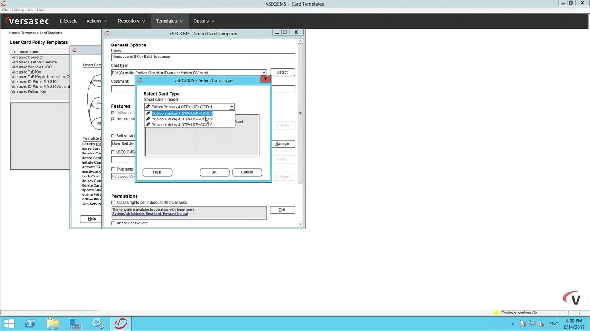
Task: Toggle Online unblock checkbox
Action: [113, 119]
